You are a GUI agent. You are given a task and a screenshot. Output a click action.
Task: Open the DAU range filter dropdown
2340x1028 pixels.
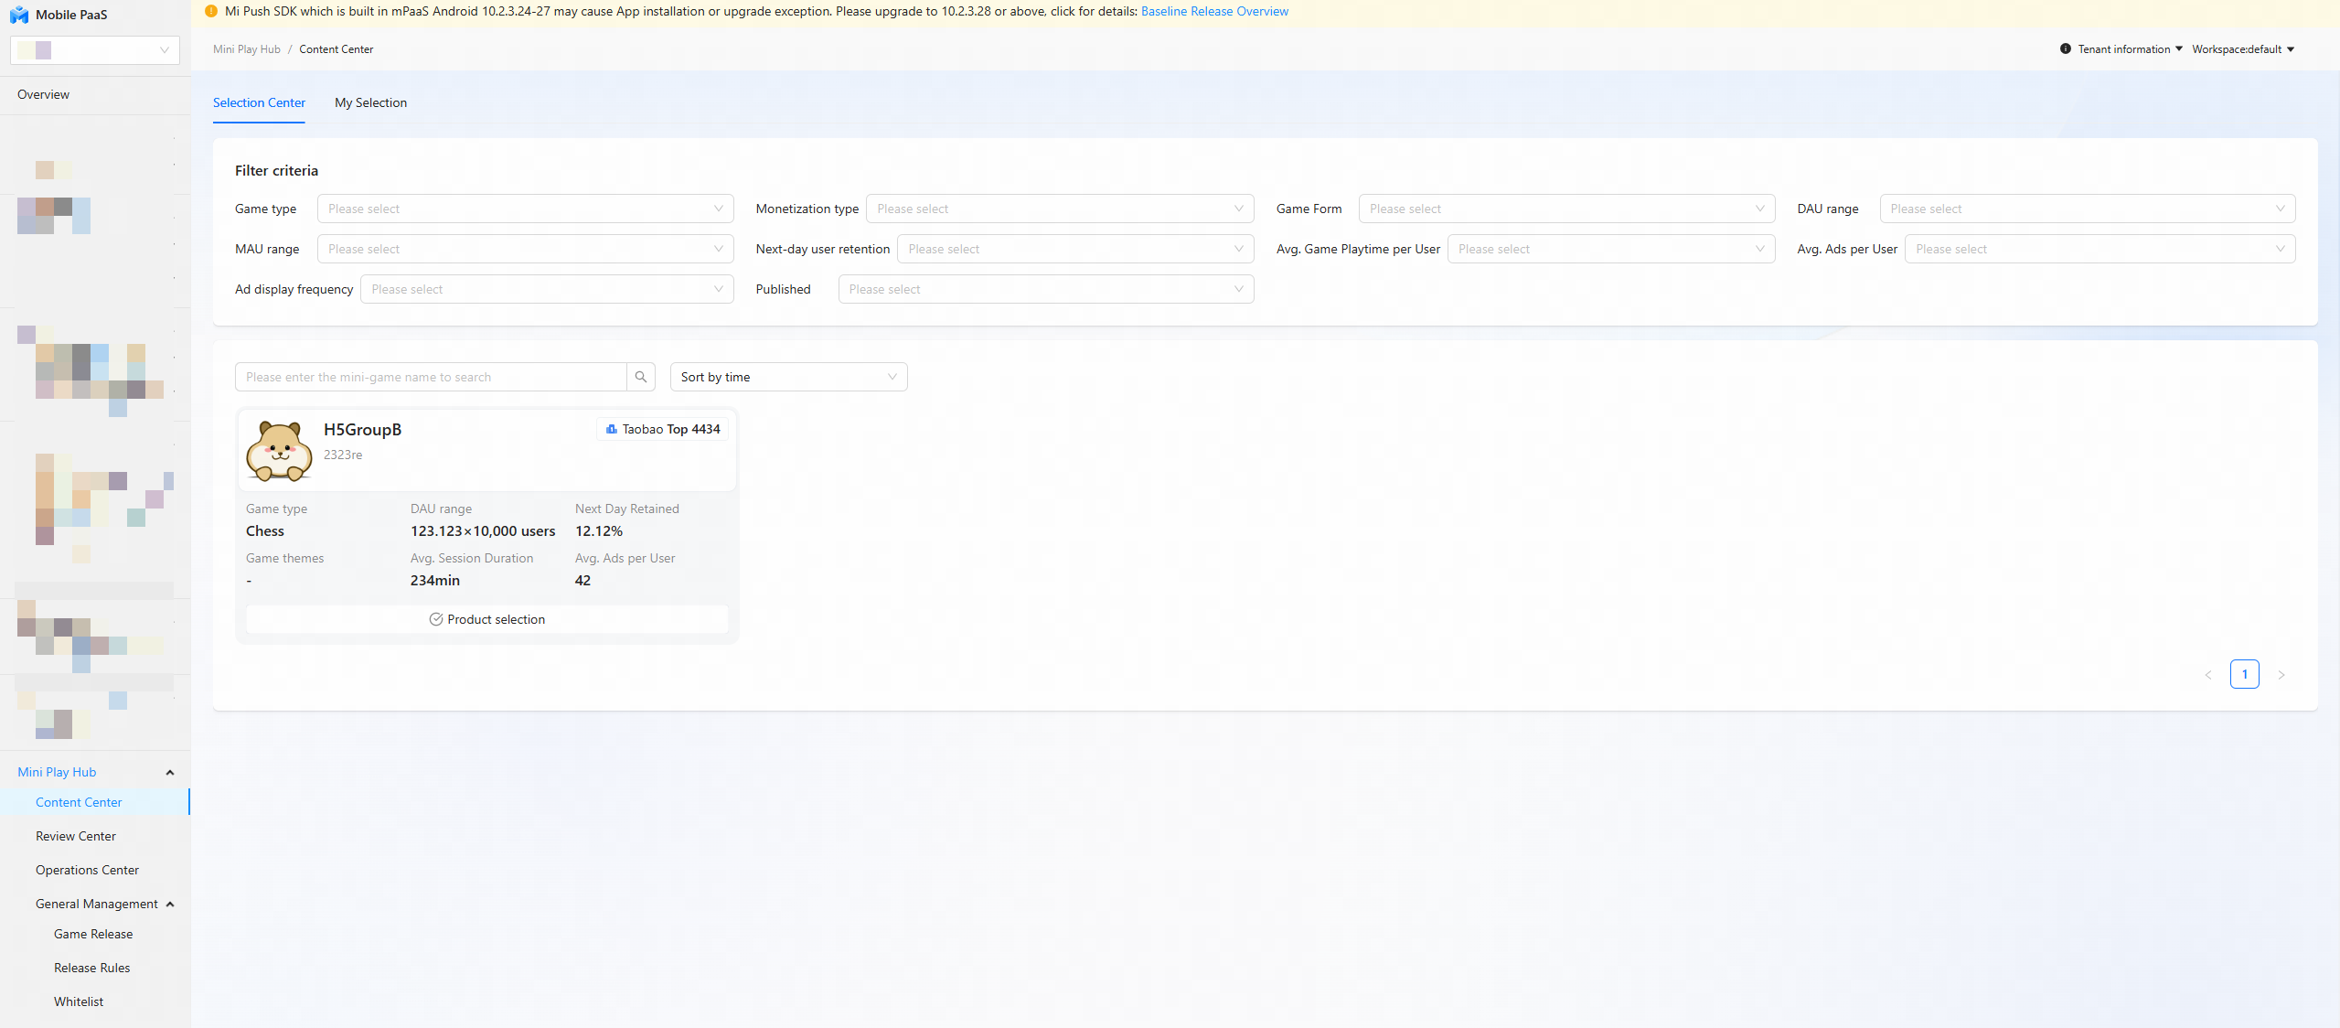(2087, 209)
